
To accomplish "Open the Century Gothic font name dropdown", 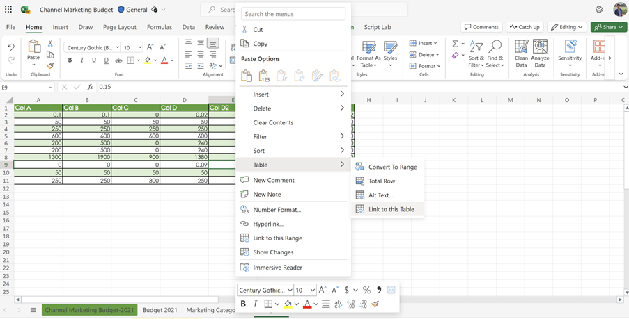I will click(92, 47).
